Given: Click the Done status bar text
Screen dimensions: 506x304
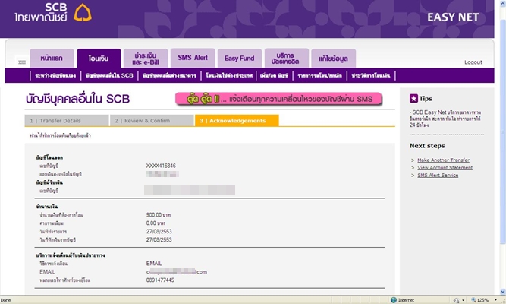Looking at the screenshot, I should click(5, 300).
